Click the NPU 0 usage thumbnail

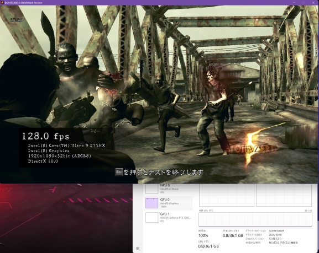tap(152, 189)
